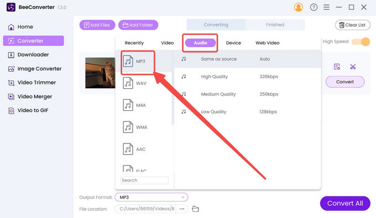The width and height of the screenshot is (376, 218).
Task: Select Medium Quality 256kbps preset
Action: click(248, 94)
